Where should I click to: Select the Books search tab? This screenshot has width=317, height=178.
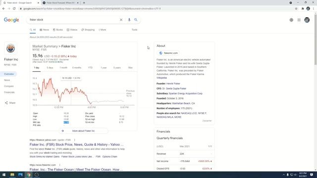[x=58, y=30]
